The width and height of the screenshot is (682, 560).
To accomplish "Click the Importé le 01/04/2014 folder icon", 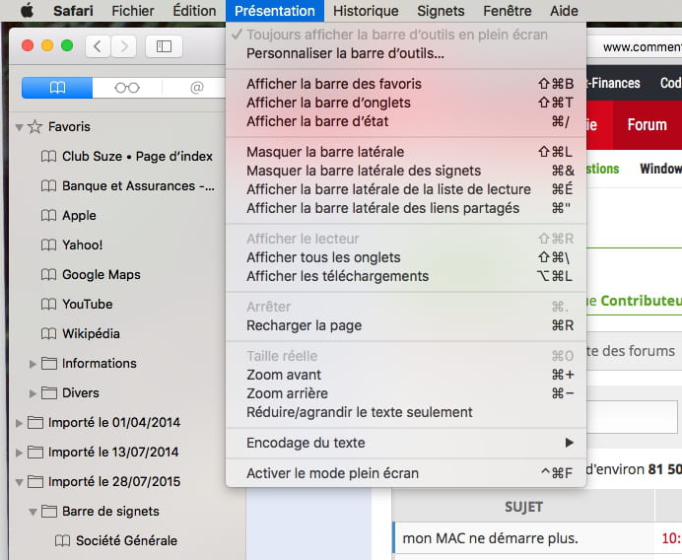I will pos(35,423).
